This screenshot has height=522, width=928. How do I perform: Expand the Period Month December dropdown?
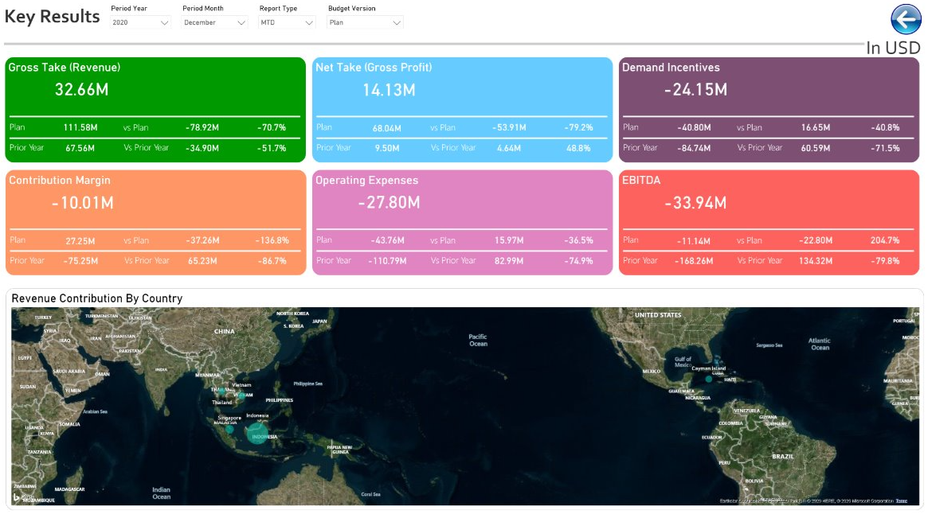pos(214,22)
